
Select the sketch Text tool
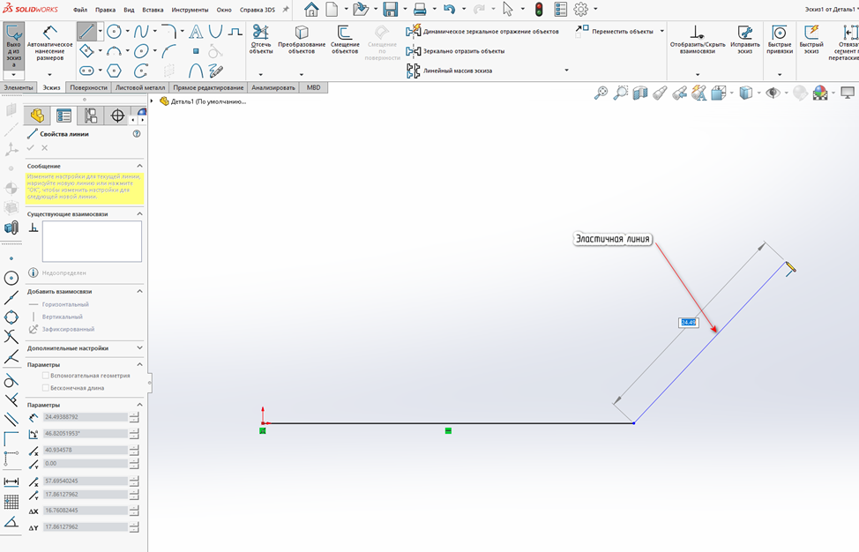pyautogui.click(x=196, y=32)
